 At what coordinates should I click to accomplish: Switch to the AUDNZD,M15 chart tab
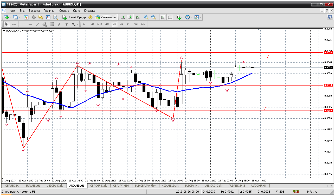click(x=237, y=186)
